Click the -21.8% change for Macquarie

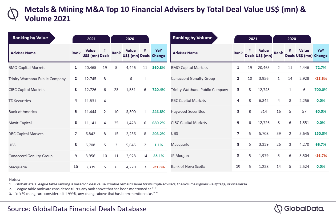(159, 167)
